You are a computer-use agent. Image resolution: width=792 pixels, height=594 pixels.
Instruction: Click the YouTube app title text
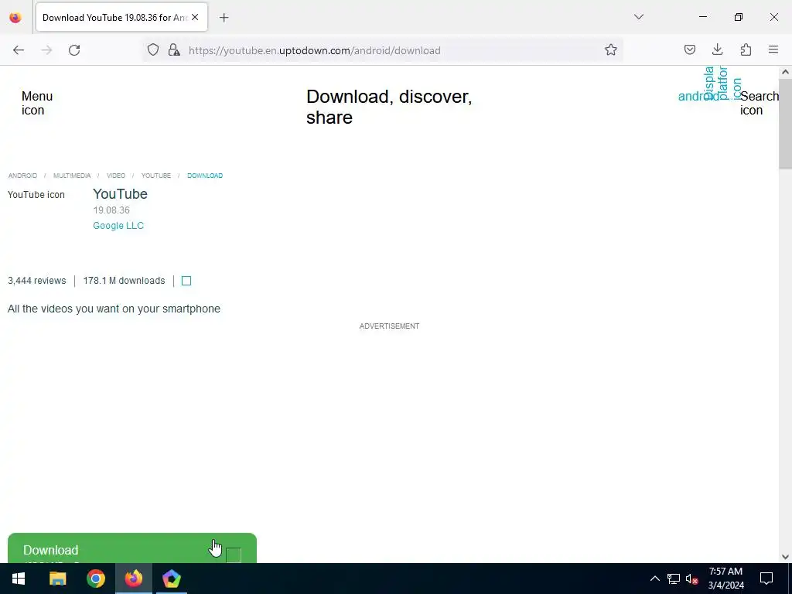tap(120, 194)
